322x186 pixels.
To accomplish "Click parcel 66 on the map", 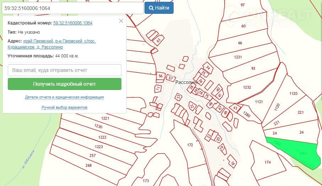I will tap(240, 43).
